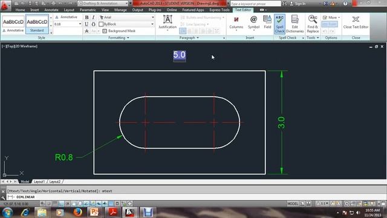
Task: Open the Columns dropdown
Action: pyautogui.click(x=236, y=23)
